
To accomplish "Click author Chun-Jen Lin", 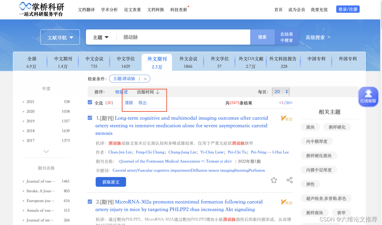I will pyautogui.click(x=120, y=152).
